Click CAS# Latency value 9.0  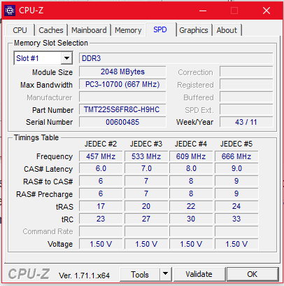tap(236, 168)
